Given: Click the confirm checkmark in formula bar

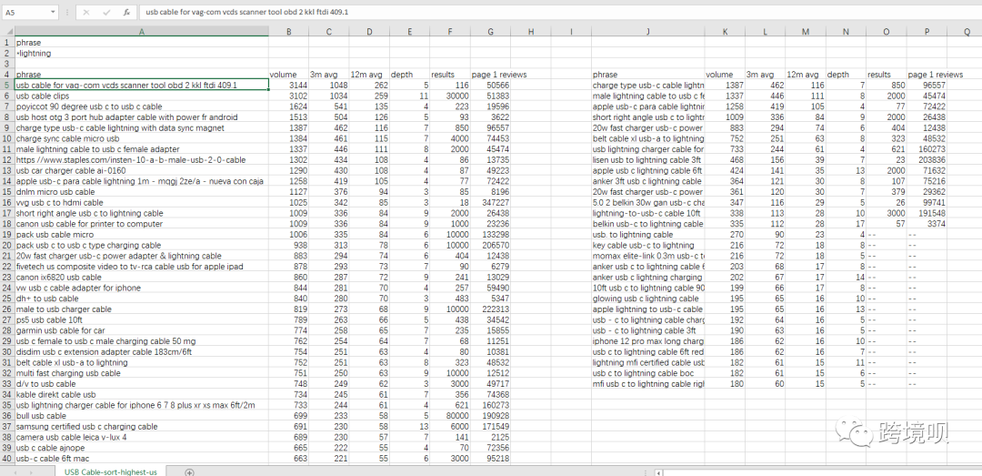Looking at the screenshot, I should (106, 12).
